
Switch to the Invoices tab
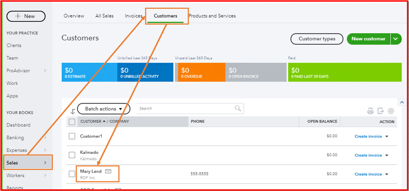click(133, 16)
